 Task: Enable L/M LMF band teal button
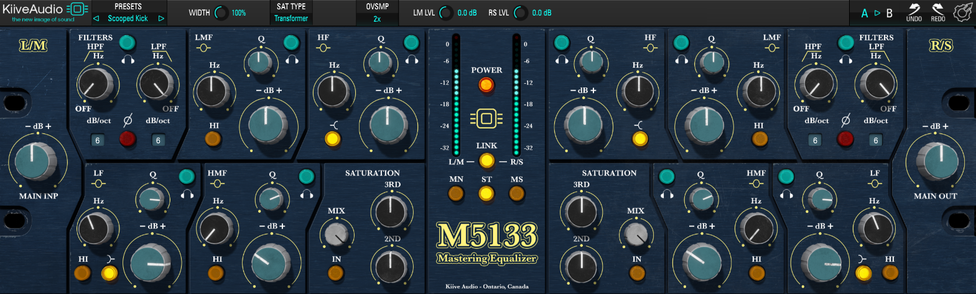pos(291,42)
